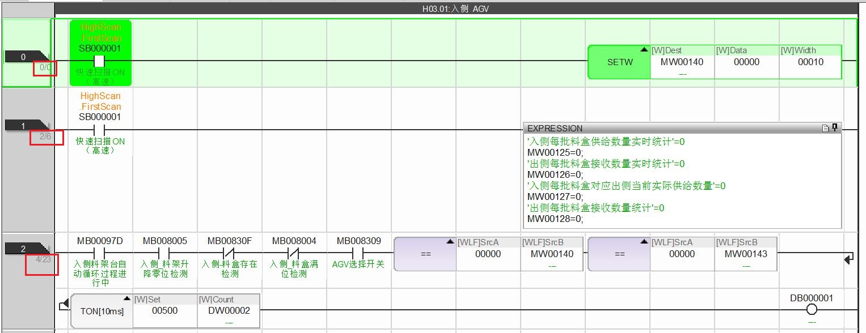Screen dimensions: 866x333
Task: Select the MB00097D normally-open contact
Action: coord(100,253)
